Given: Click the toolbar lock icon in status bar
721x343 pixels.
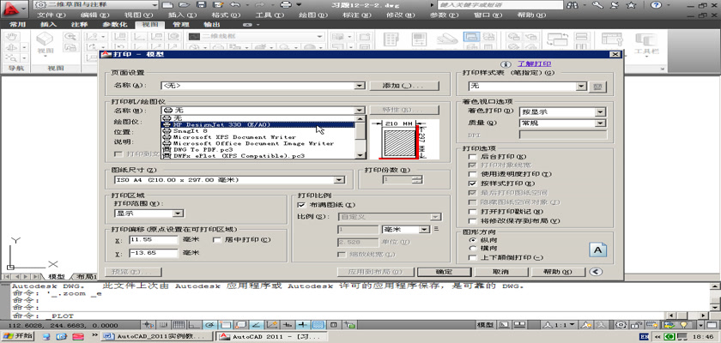Looking at the screenshot, I should (x=636, y=325).
